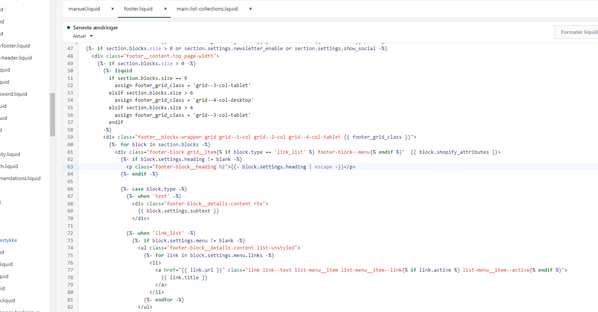Click the Seneste ændringer label
Screen dimensions: 598x312
[x=95, y=28]
